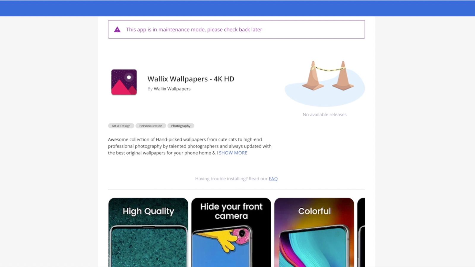Click the developer name Wallix Wallpapers
Viewport: 475px width, 267px height.
point(172,89)
